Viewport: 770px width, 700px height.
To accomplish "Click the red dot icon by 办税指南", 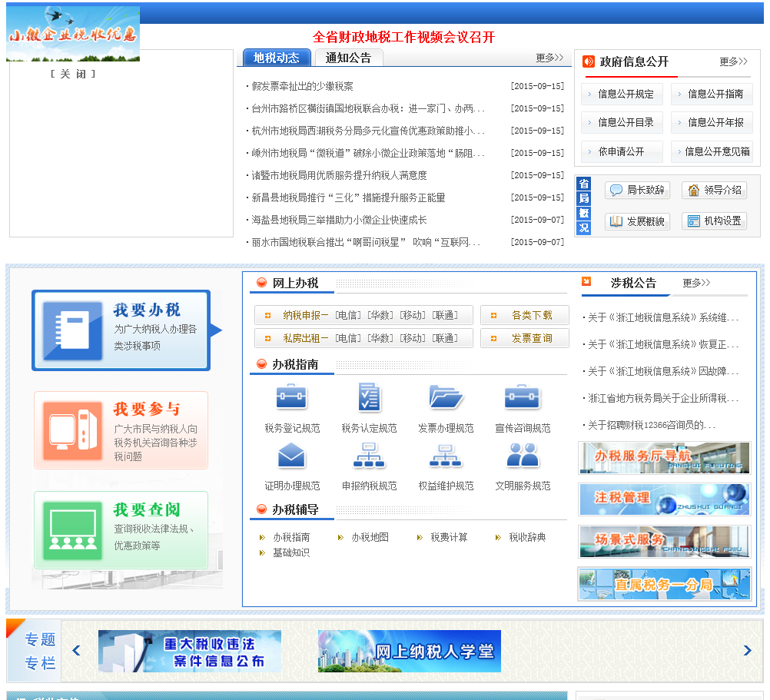I will (x=262, y=363).
